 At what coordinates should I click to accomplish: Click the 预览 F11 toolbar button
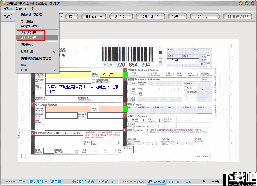pos(178,16)
